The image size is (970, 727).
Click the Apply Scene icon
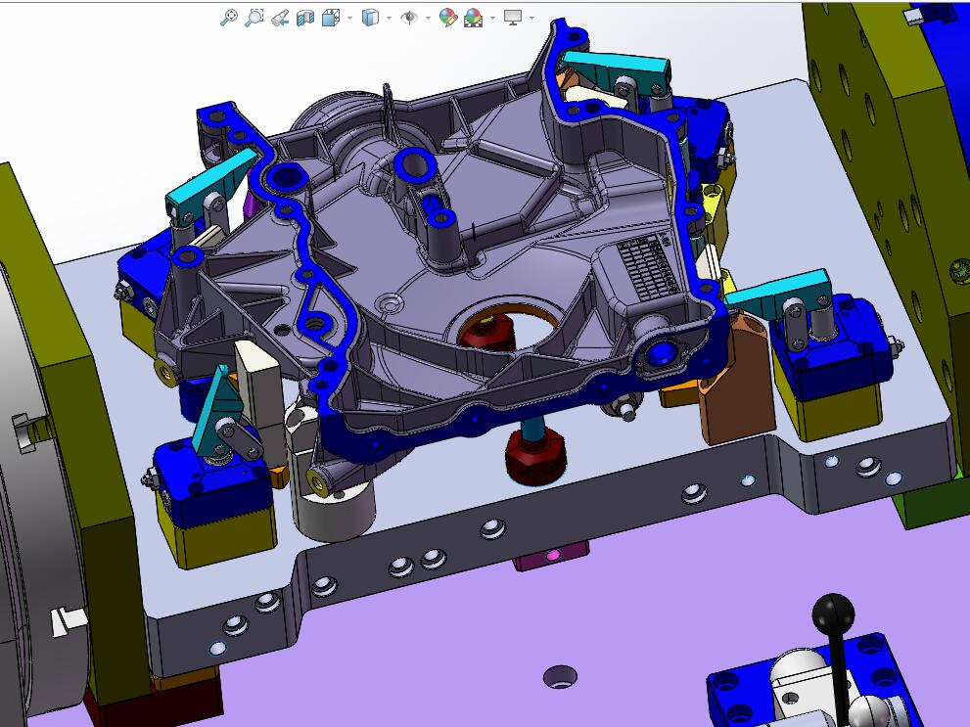(473, 18)
